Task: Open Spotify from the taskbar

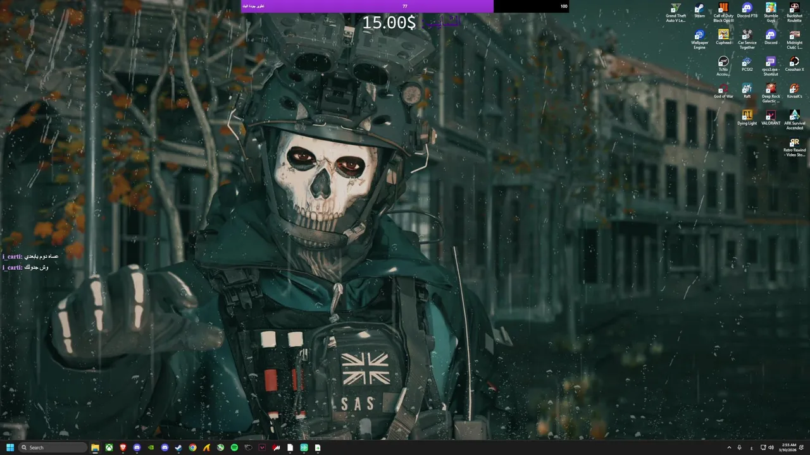Action: (x=234, y=447)
